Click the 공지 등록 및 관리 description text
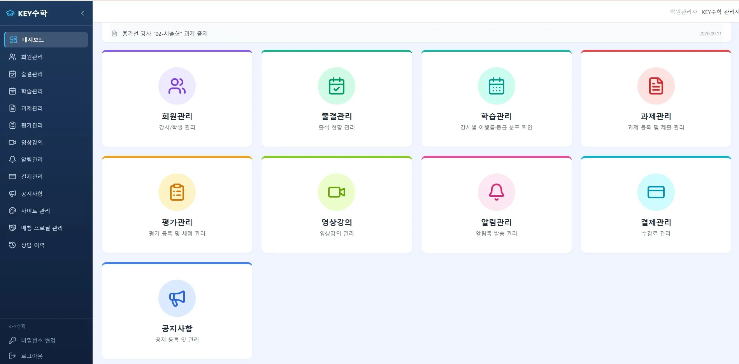The image size is (739, 364). pos(177,339)
